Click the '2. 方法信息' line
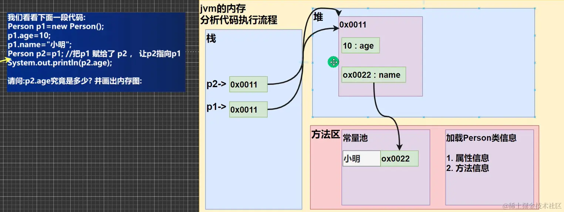The height and width of the screenshot is (212, 564). [x=467, y=168]
